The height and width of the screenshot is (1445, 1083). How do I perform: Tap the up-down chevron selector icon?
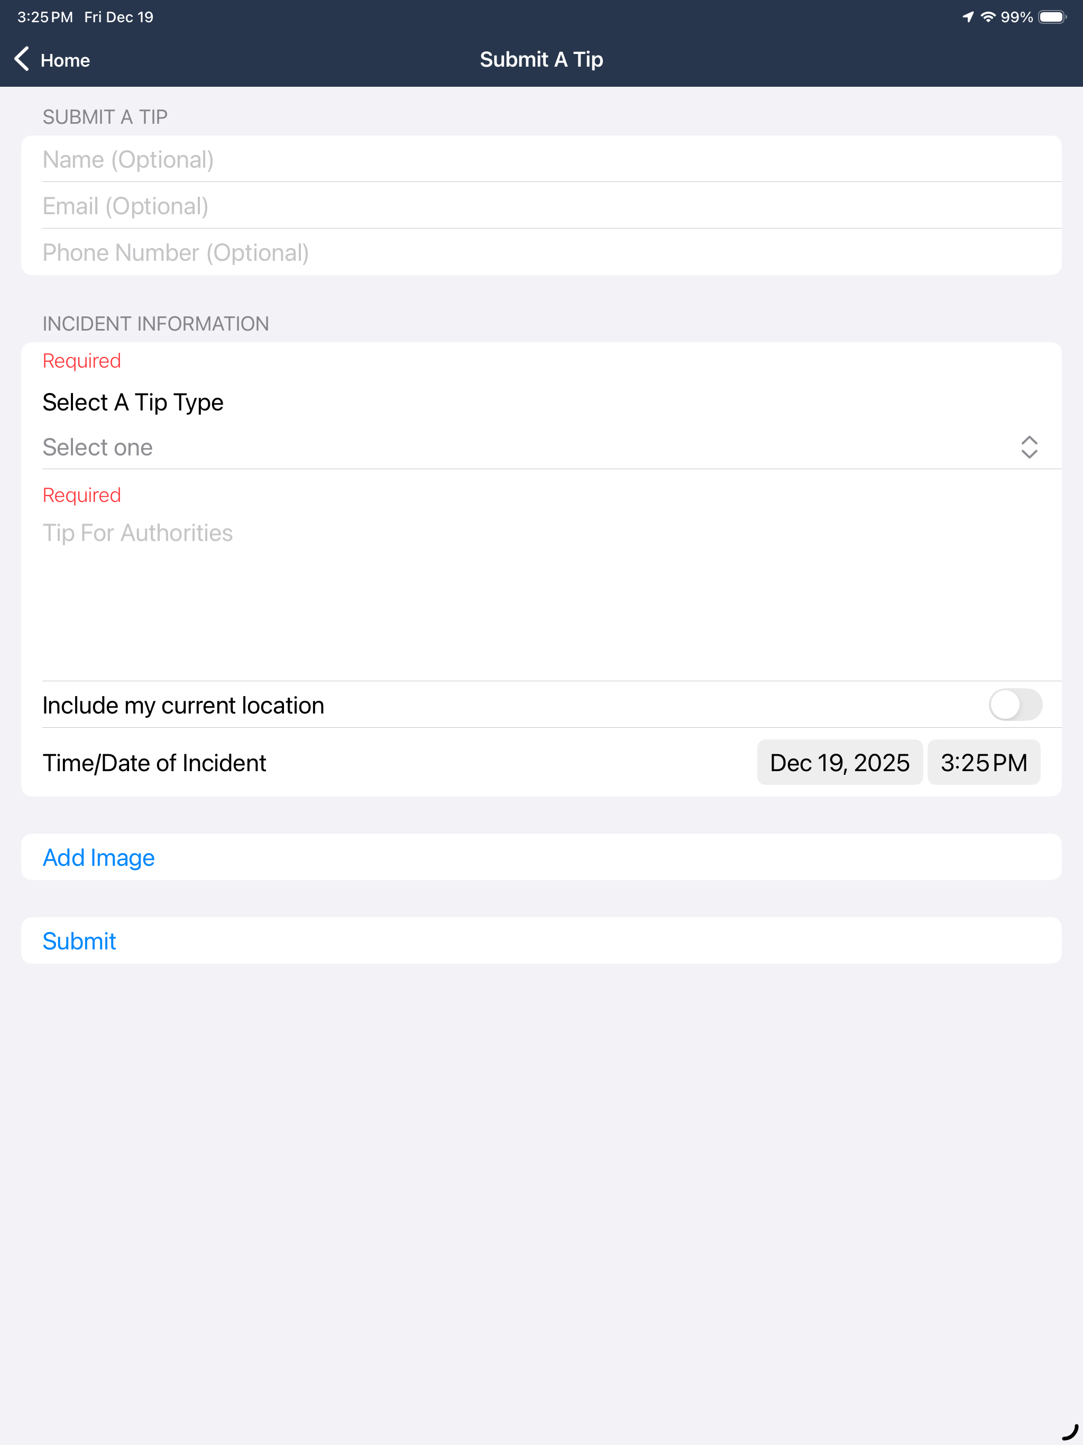1029,447
